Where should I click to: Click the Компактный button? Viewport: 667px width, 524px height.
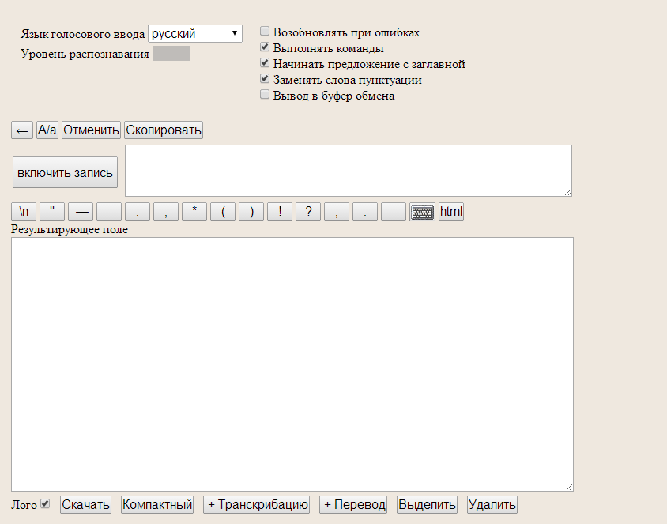coord(157,505)
